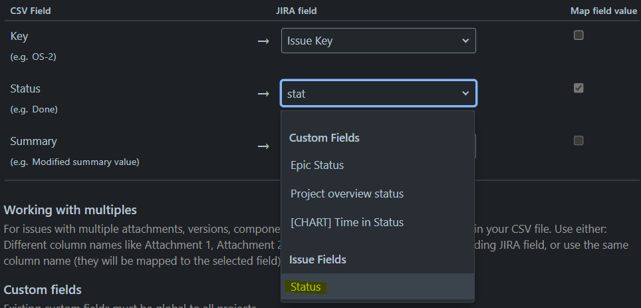641x308 pixels.
Task: Click the (e.g. OS-2) example text
Action: point(33,57)
